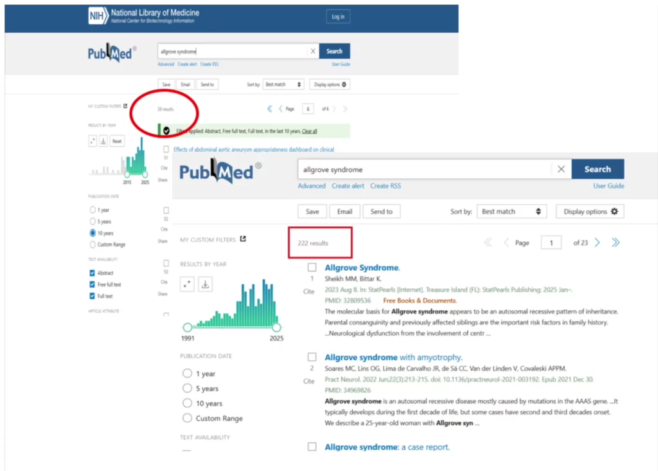The height and width of the screenshot is (471, 658).
Task: Select the 5 years publication date radio
Action: [x=188, y=389]
